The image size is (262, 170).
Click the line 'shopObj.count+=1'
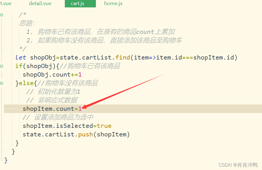[x=52, y=75]
